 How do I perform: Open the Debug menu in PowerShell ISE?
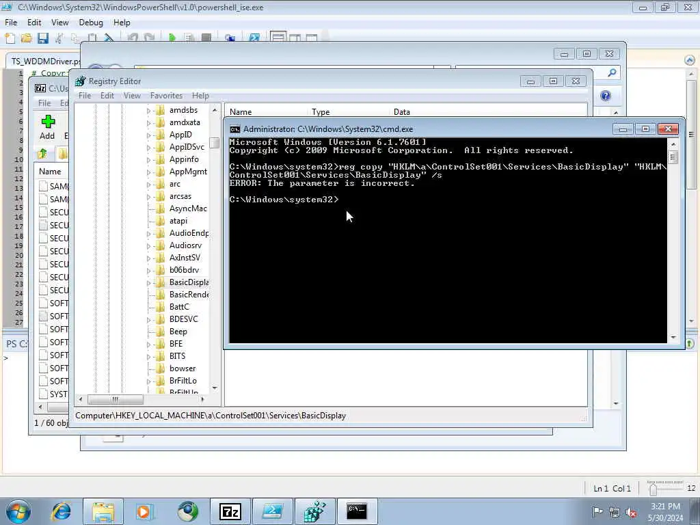tap(91, 23)
